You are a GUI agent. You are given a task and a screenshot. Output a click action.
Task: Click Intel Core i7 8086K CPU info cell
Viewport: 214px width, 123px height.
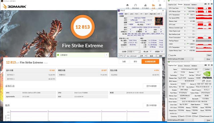[x=91, y=93]
